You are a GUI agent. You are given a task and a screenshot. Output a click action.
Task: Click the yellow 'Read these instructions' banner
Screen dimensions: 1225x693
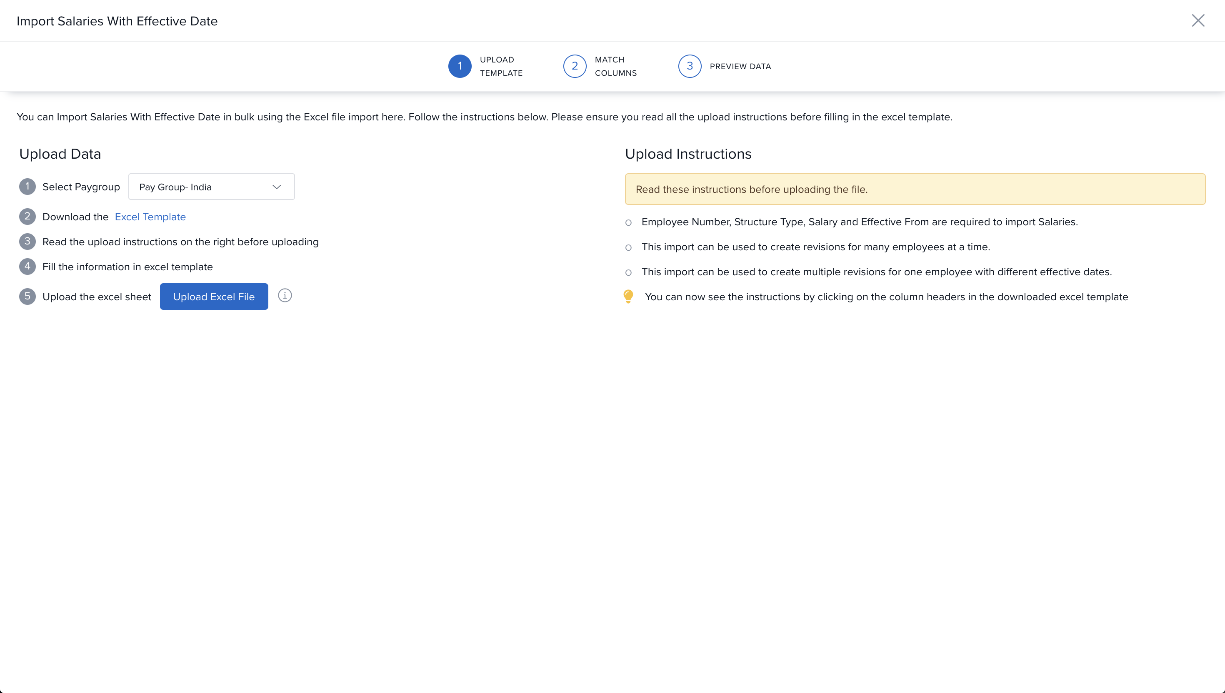pyautogui.click(x=915, y=189)
